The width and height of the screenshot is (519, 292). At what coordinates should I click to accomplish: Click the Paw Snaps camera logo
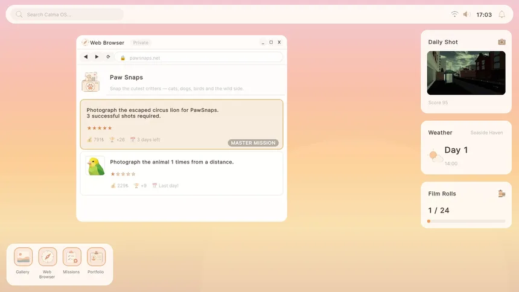coord(91,82)
